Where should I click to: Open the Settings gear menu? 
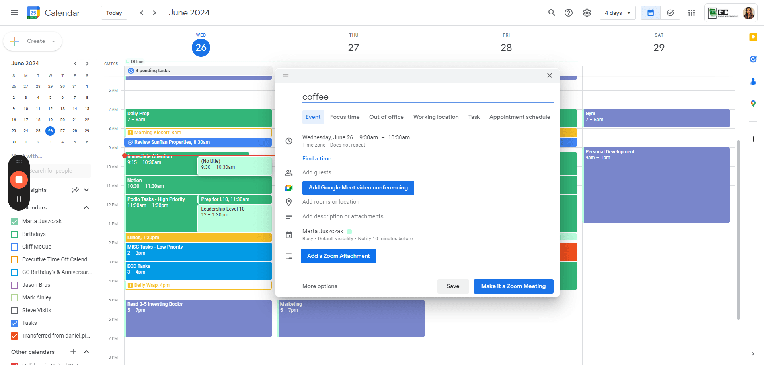click(587, 13)
